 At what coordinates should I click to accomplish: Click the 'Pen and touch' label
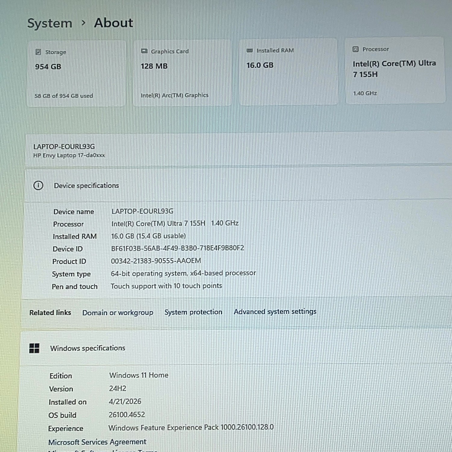(75, 287)
